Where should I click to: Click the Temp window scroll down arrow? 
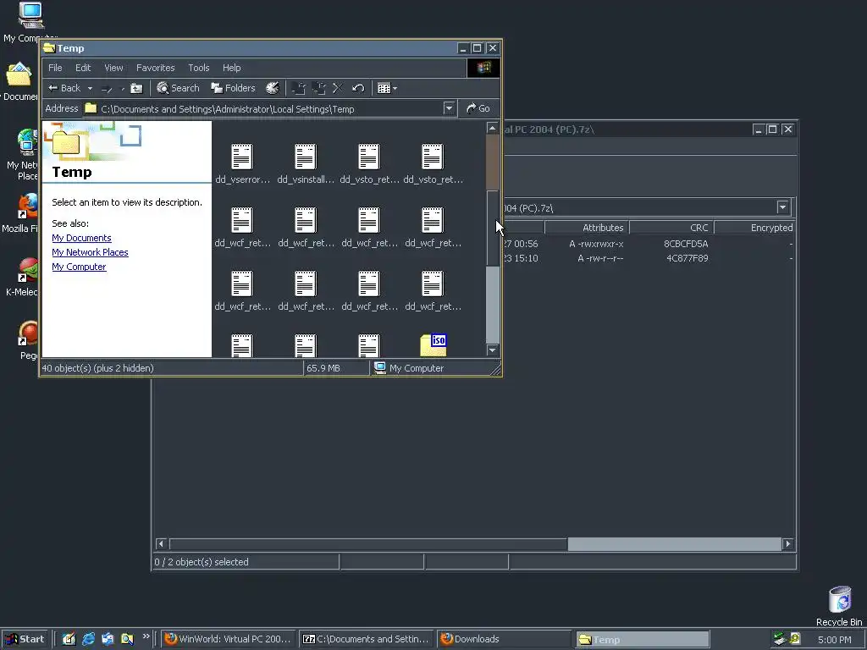(492, 350)
